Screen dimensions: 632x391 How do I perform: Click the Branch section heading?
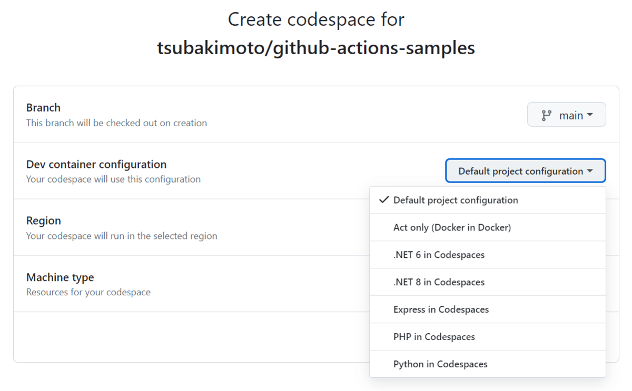[43, 107]
